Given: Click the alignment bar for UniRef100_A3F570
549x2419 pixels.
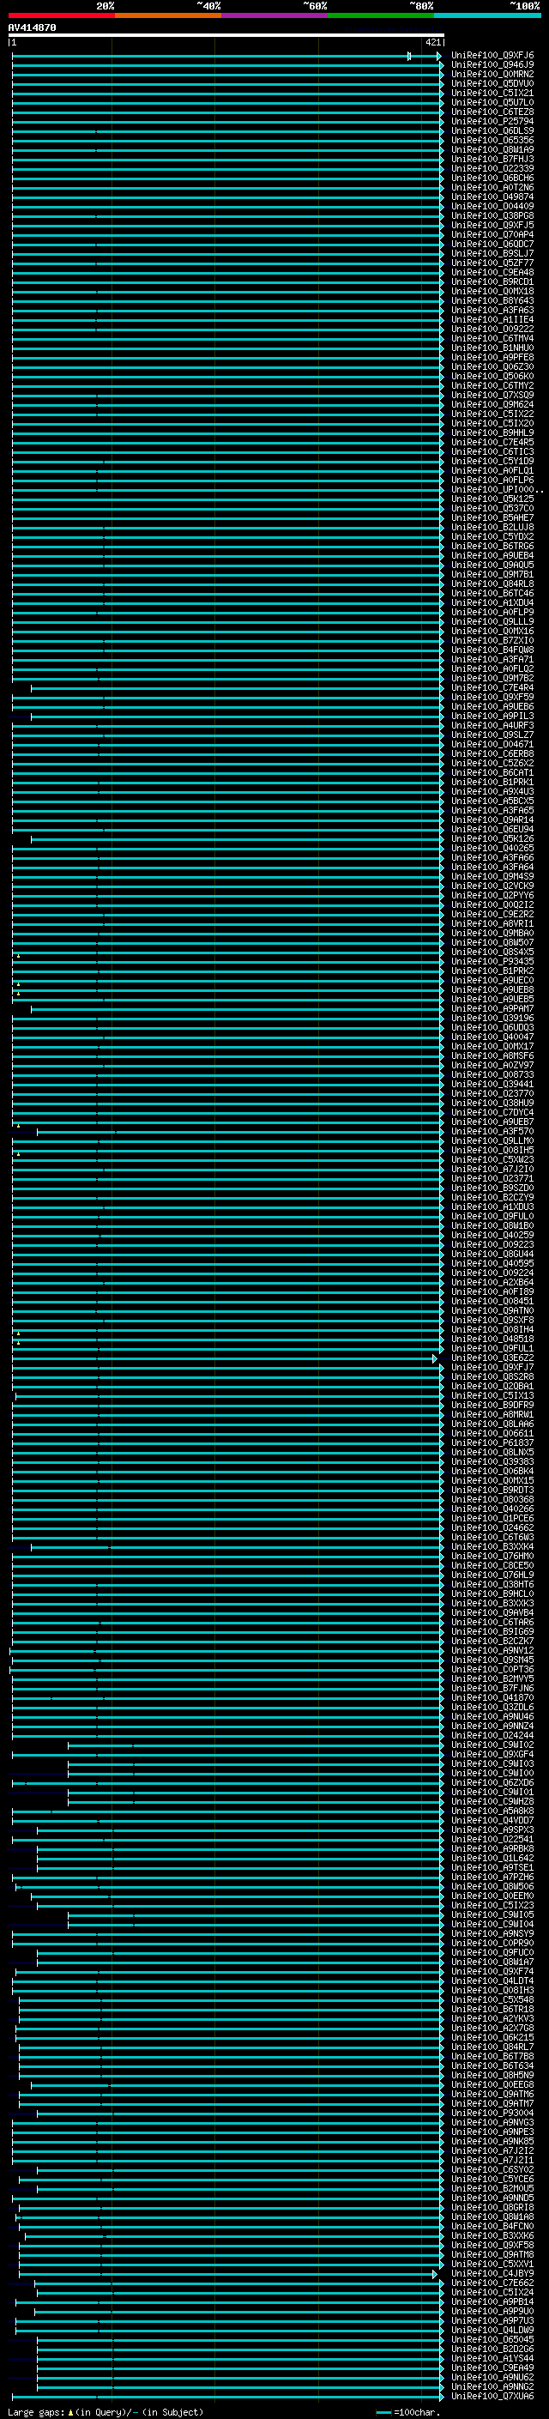Looking at the screenshot, I should (x=239, y=1132).
